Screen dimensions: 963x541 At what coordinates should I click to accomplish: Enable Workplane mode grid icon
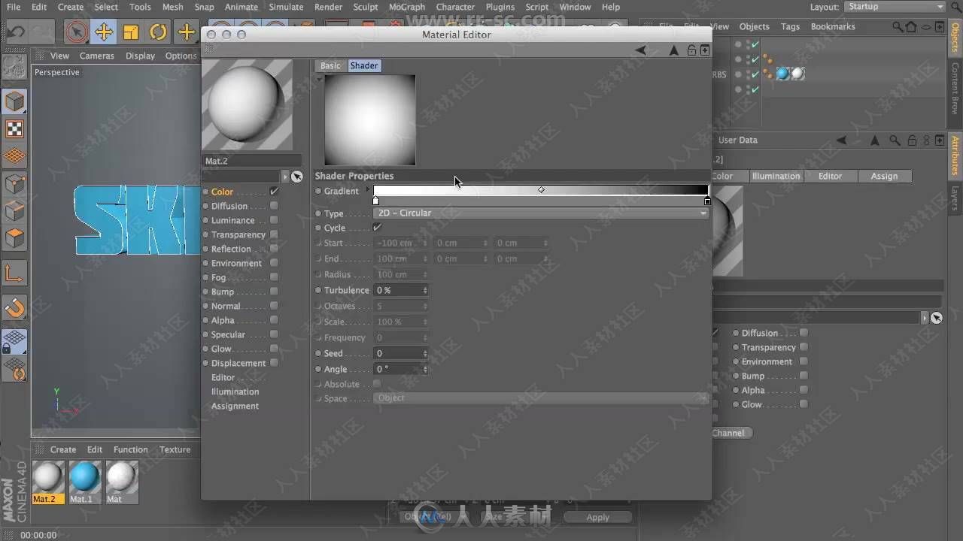14,156
